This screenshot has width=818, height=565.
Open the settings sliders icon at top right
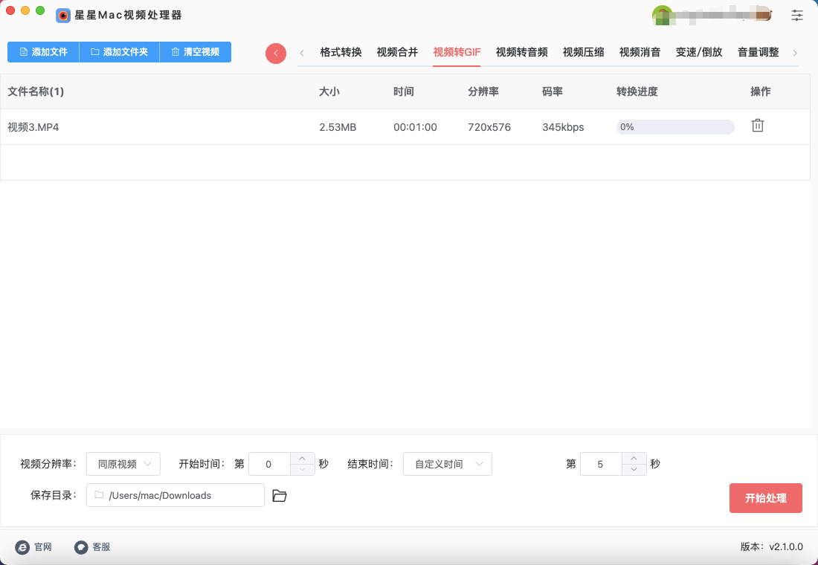click(797, 15)
